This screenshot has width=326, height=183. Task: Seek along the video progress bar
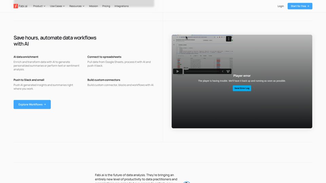202,72
